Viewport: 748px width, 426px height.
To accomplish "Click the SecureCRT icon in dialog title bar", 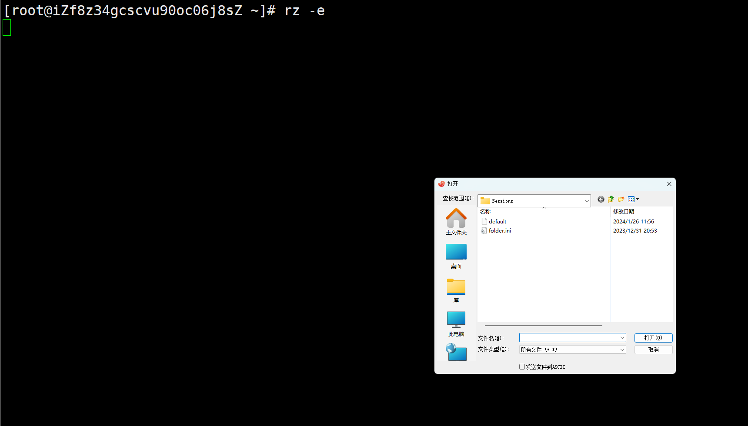I will (x=441, y=184).
